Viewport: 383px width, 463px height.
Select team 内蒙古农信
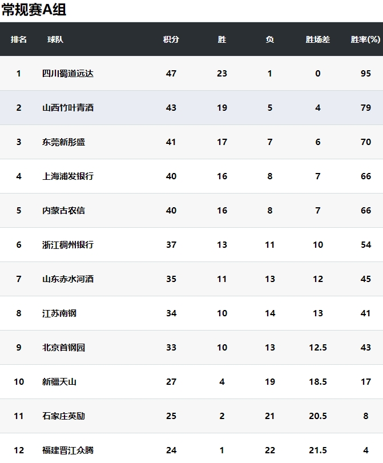pos(63,210)
